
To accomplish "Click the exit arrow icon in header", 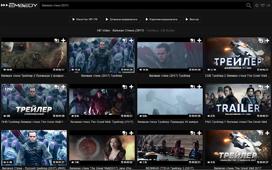I will (x=268, y=6).
